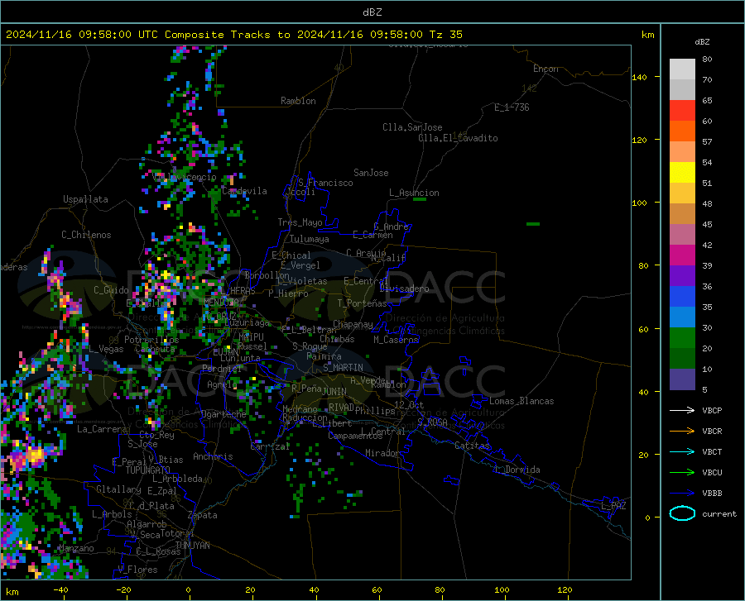Click the Clla.SanJose map label
Viewport: 745px width, 601px height.
412,127
